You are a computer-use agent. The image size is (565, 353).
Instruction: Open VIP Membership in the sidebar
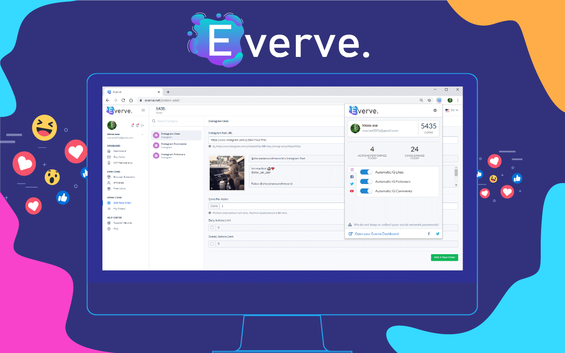123,163
